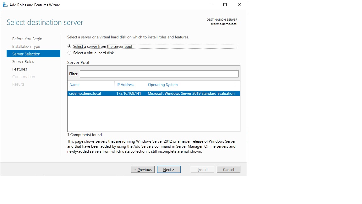
Task: Open the Features step
Action: click(19, 69)
